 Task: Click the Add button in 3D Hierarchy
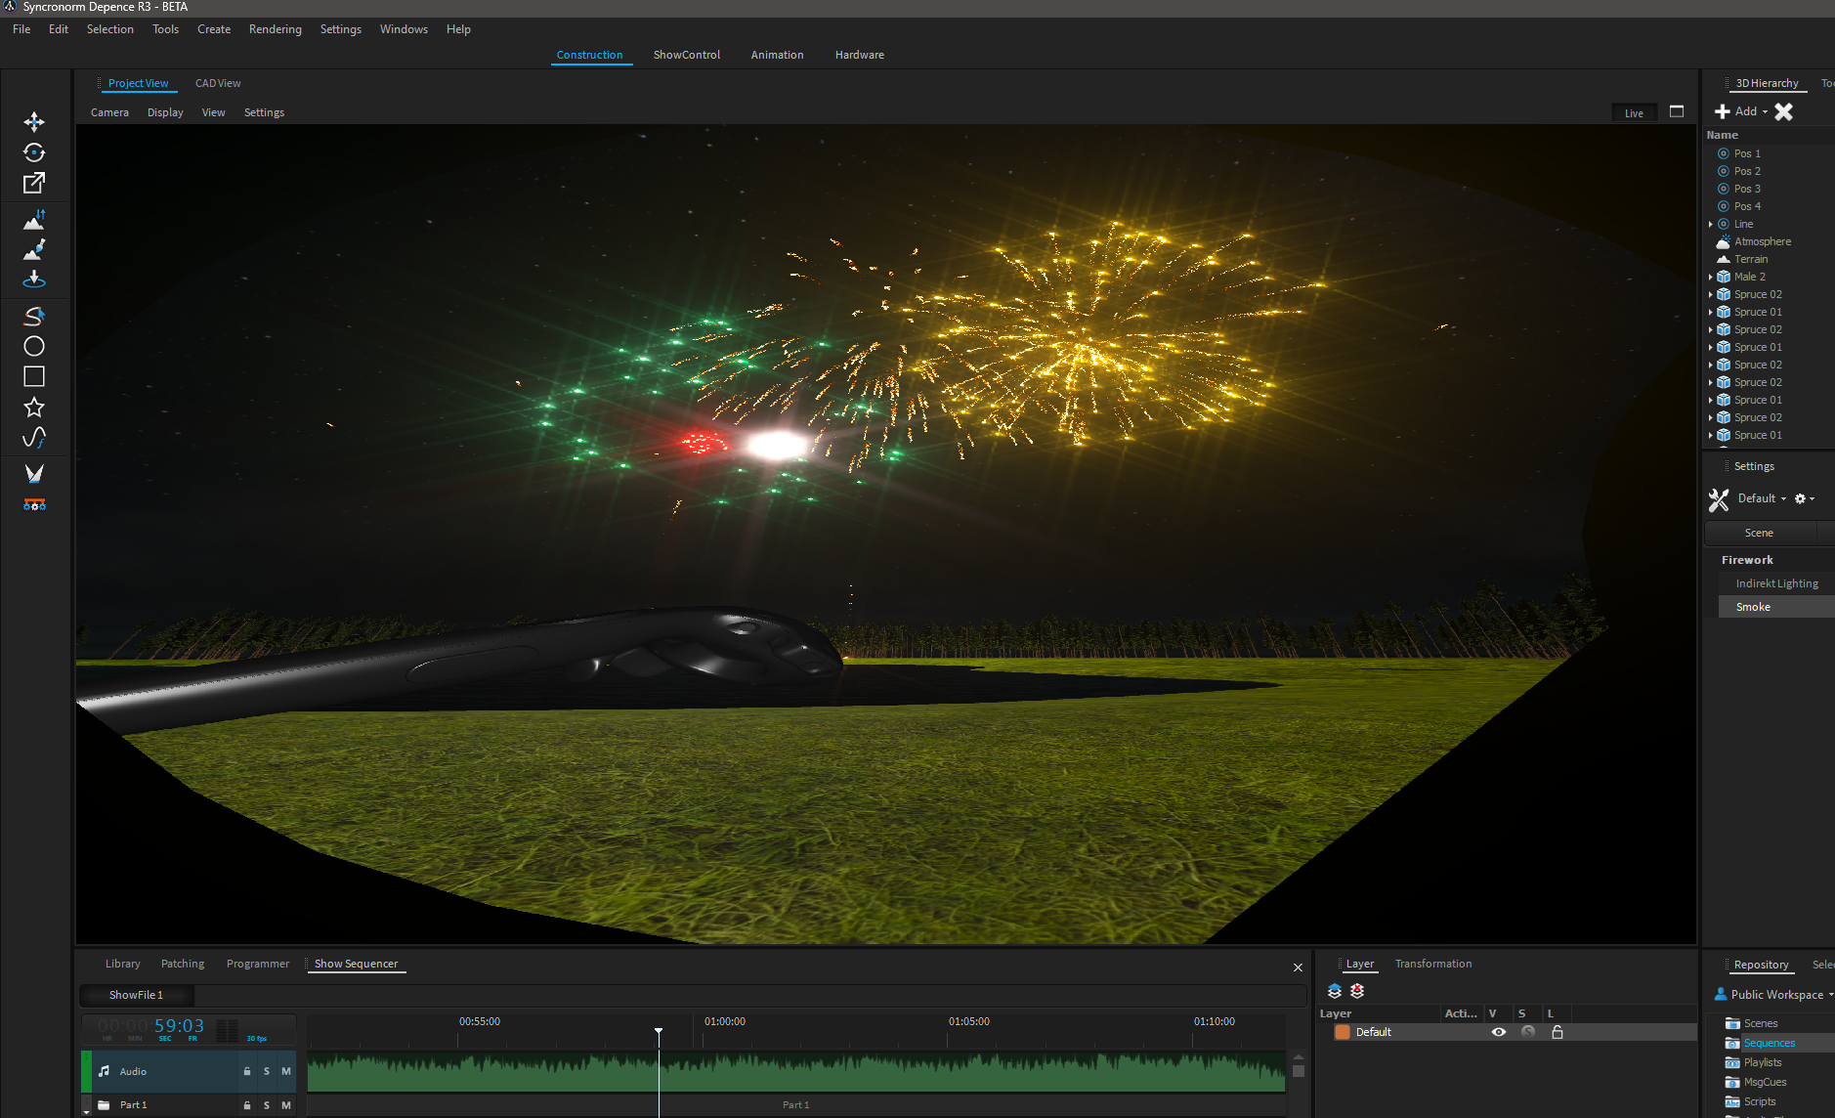[x=1740, y=111]
